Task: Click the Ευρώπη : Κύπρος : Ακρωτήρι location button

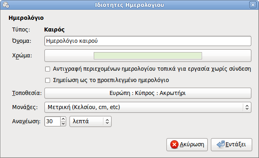Action: [148, 93]
